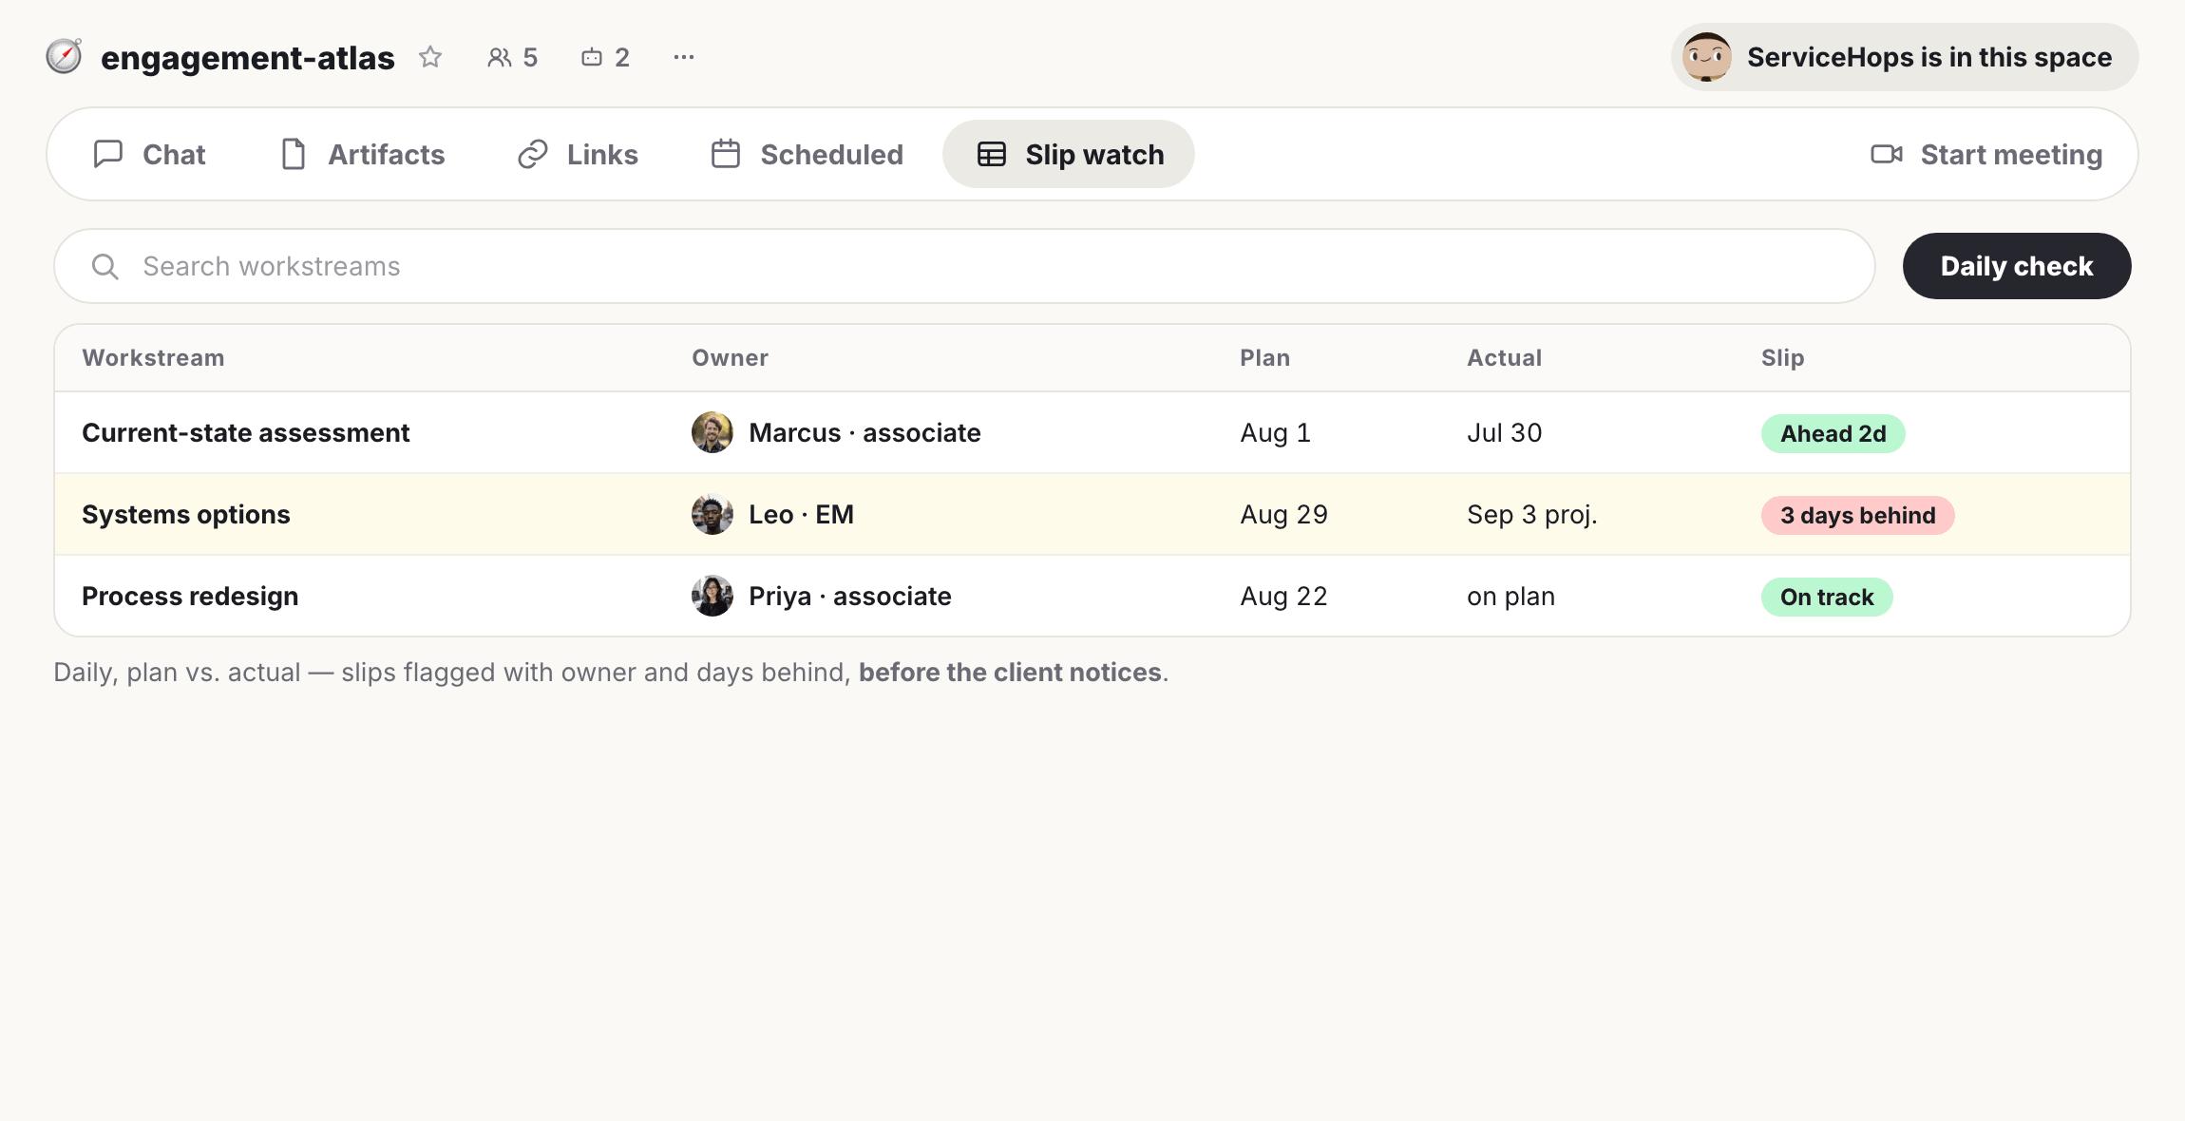Viewport: 2185px width, 1121px height.
Task: Star the engagement-atlas space
Action: [x=430, y=57]
